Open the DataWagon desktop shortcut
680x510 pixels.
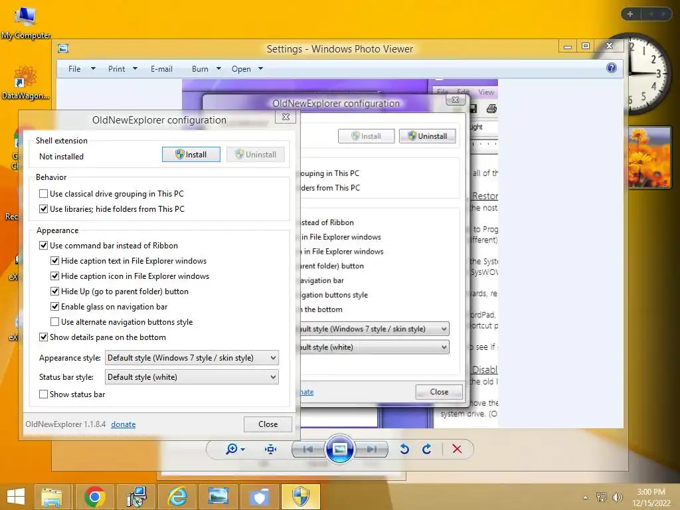click(25, 82)
